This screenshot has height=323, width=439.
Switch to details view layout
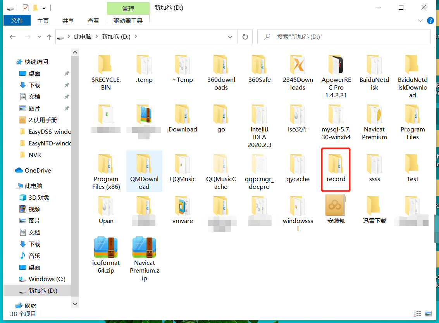tap(417, 314)
